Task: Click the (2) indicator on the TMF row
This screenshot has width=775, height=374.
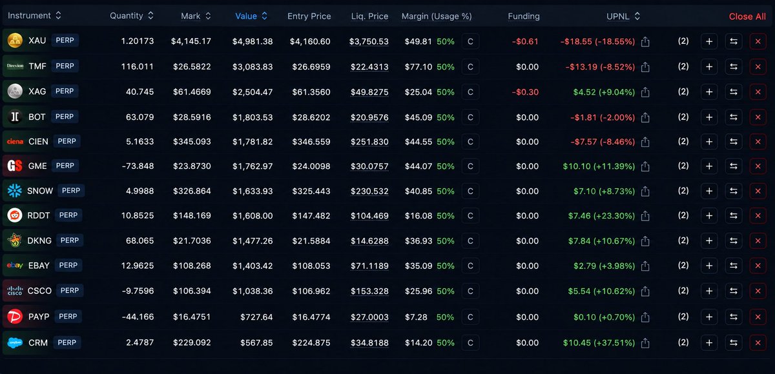Action: point(683,66)
